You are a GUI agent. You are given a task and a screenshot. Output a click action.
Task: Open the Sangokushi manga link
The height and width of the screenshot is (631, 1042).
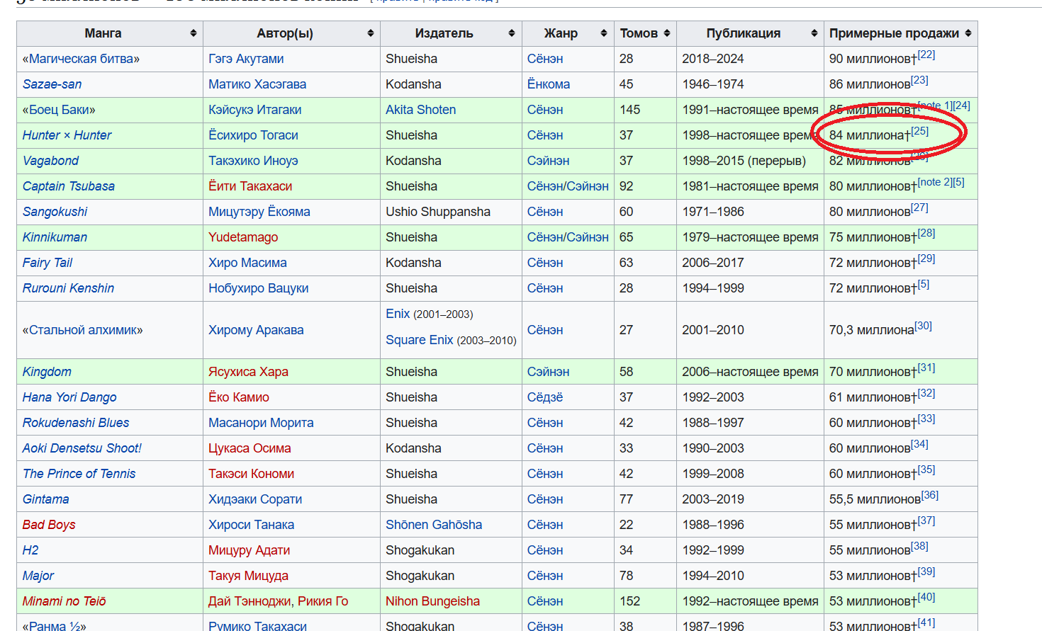(55, 212)
